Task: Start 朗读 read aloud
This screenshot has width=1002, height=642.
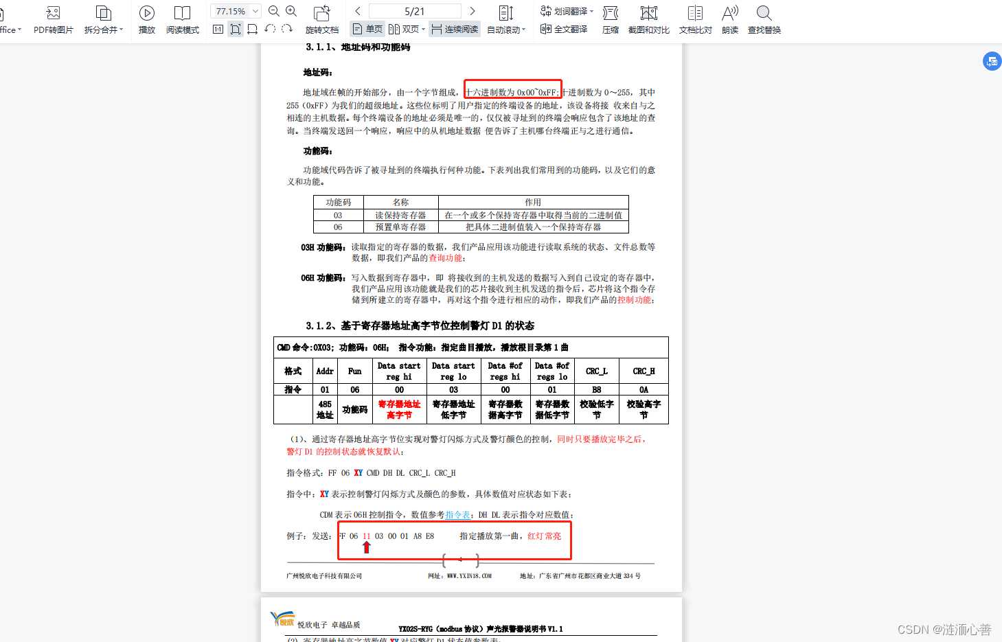Action: (730, 20)
